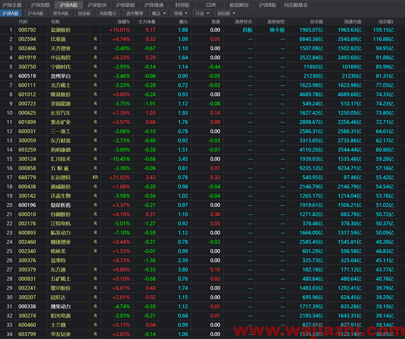Sort by the 涨速 column header

215,22
